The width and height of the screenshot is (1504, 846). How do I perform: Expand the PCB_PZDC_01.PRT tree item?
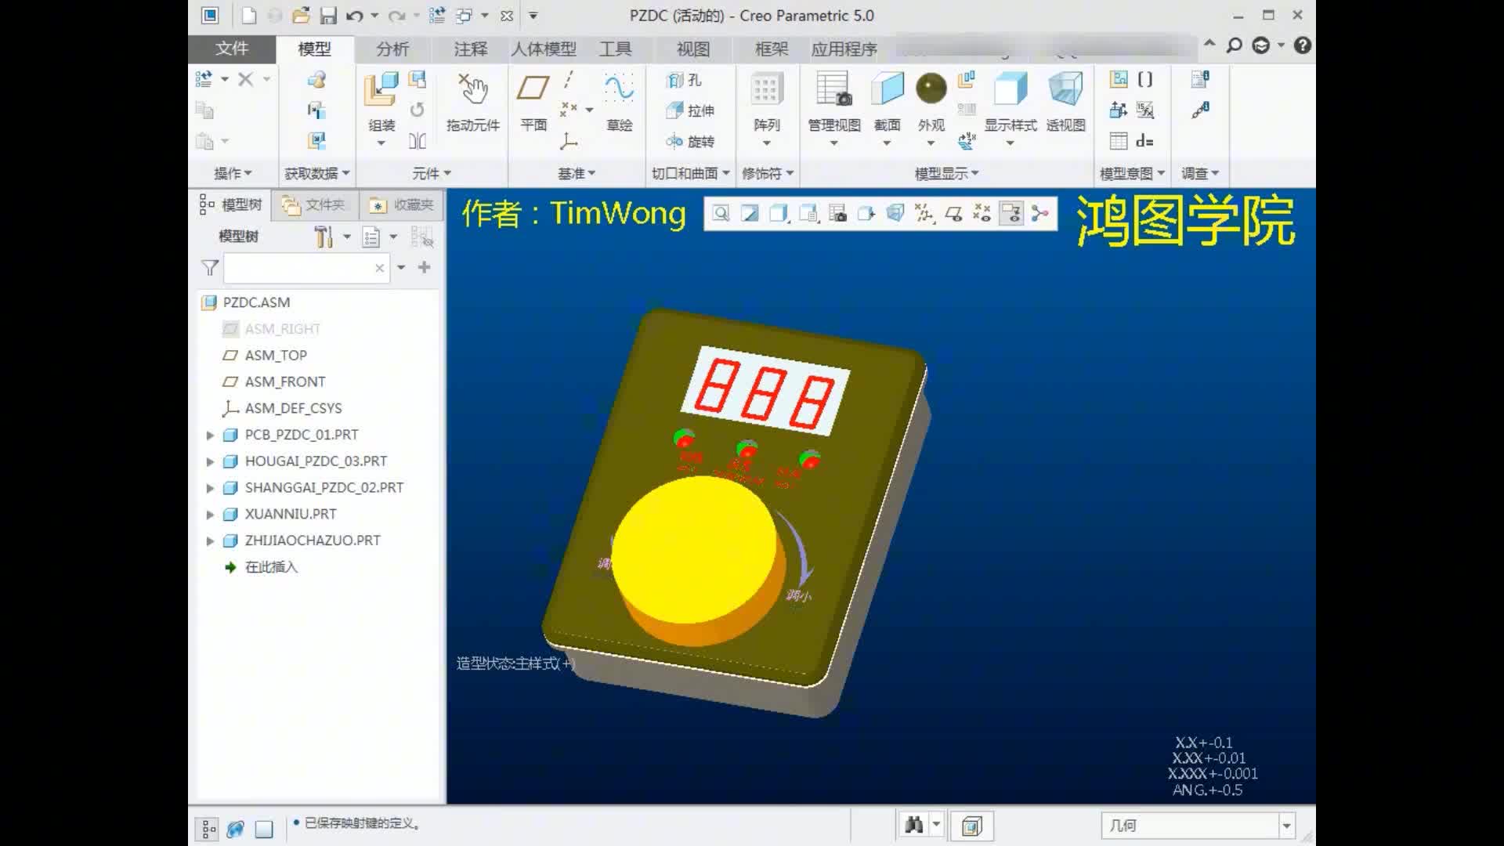(210, 434)
